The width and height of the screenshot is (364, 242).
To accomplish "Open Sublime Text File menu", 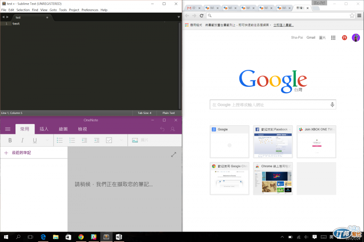I will 4,10.
